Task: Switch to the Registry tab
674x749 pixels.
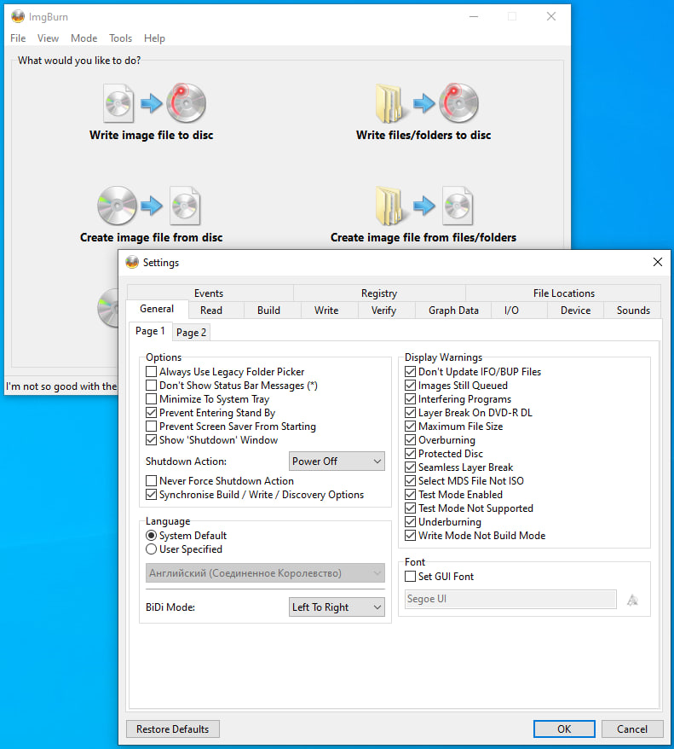Action: click(x=379, y=293)
